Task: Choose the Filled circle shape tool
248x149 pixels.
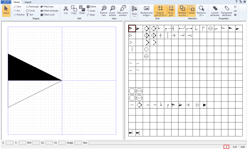Action: (47, 15)
